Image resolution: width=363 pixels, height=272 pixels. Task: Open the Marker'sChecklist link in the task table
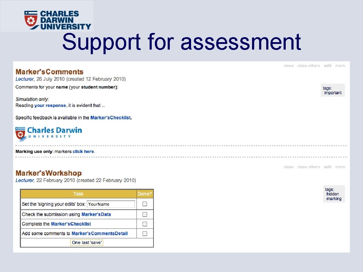pyautogui.click(x=71, y=224)
